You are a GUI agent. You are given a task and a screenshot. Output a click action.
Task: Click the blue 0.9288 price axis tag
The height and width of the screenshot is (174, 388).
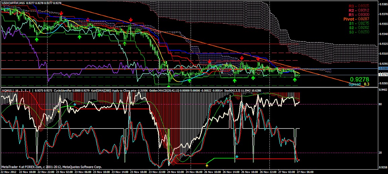click(x=383, y=68)
